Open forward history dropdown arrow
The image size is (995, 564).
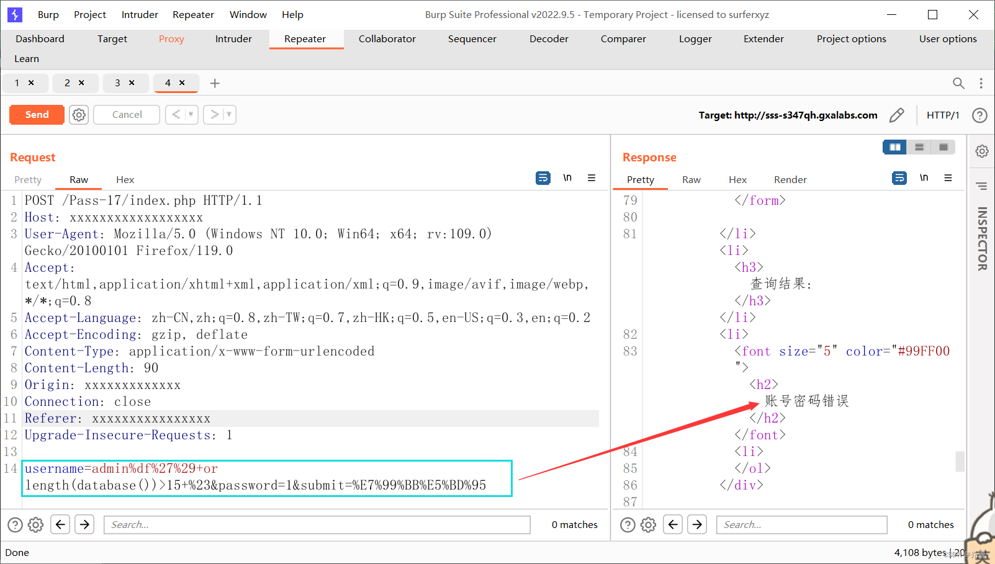point(229,115)
